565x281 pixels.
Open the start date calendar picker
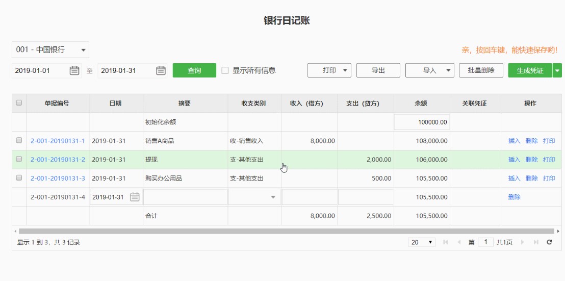pos(74,71)
